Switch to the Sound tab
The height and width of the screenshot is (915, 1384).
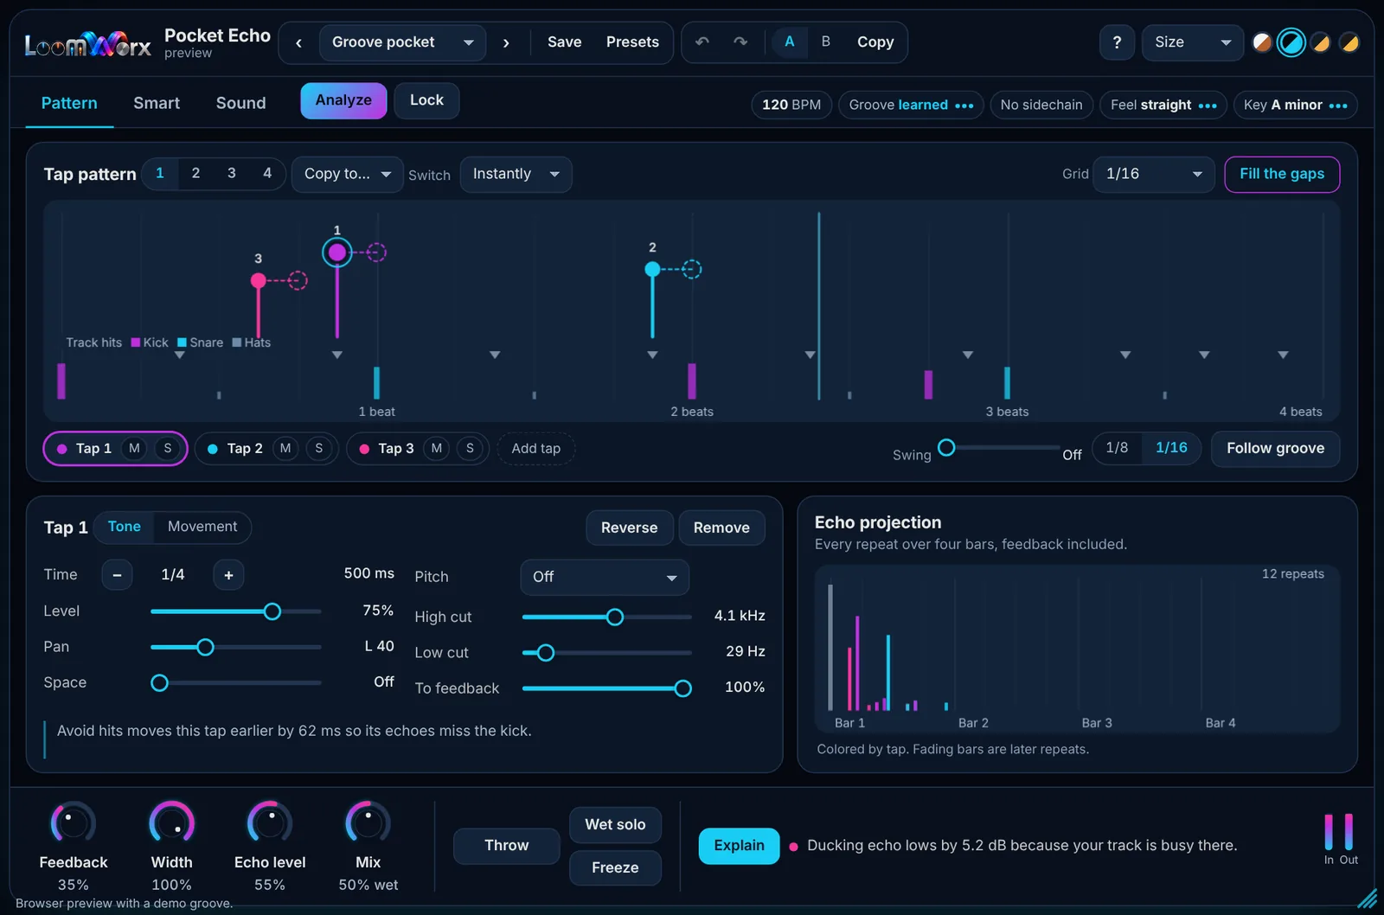pos(240,103)
